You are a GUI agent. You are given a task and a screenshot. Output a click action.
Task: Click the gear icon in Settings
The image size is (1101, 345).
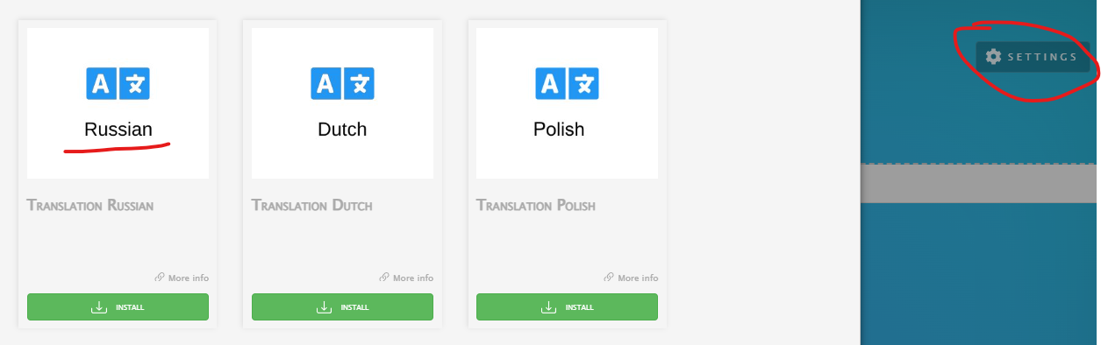point(993,57)
